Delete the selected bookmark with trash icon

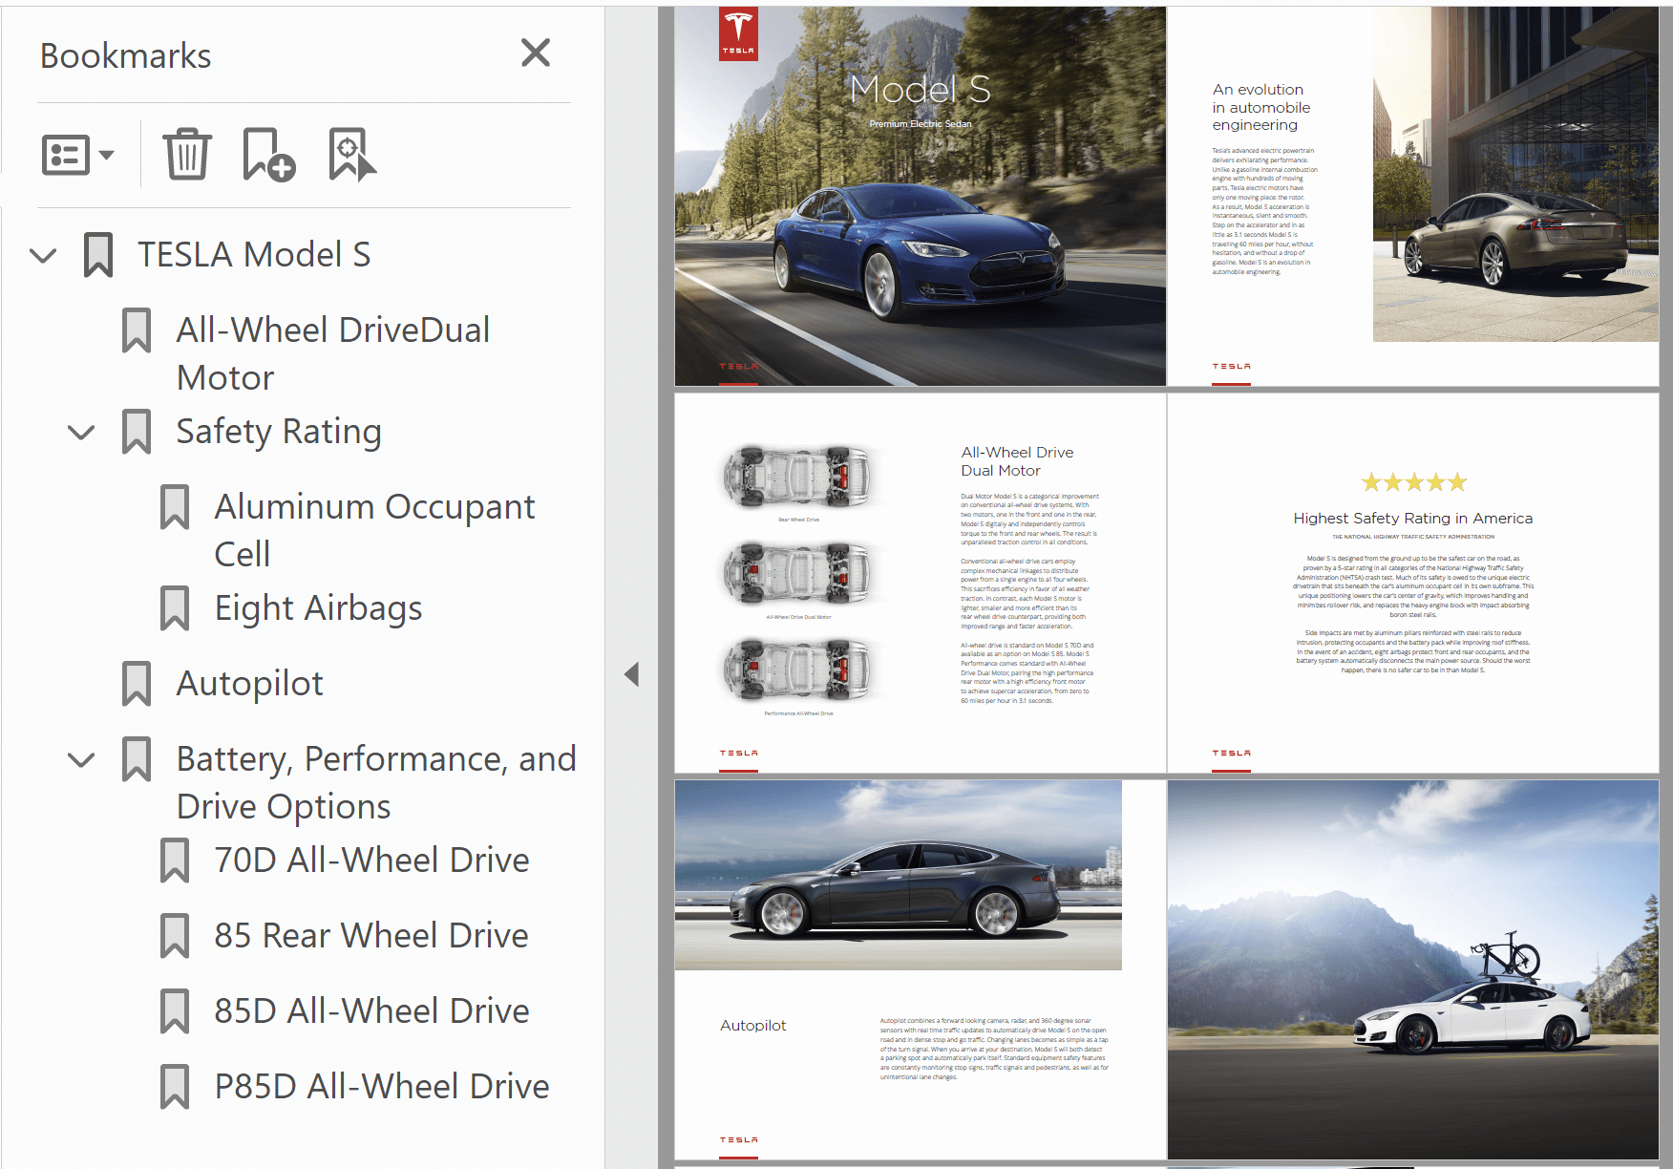[186, 154]
